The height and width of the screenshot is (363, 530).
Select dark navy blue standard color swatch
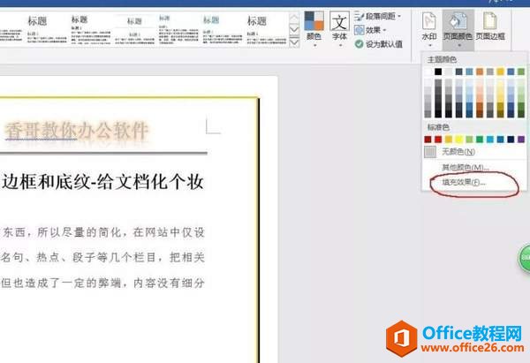[x=511, y=140]
